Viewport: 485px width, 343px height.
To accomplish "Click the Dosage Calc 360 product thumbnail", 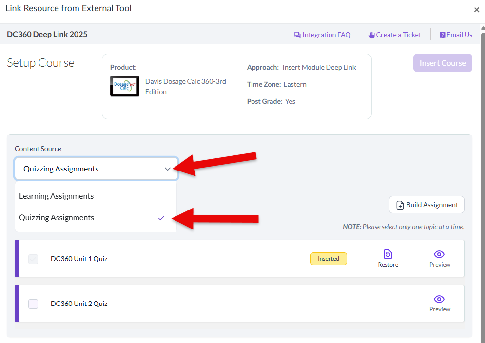I will click(x=125, y=86).
